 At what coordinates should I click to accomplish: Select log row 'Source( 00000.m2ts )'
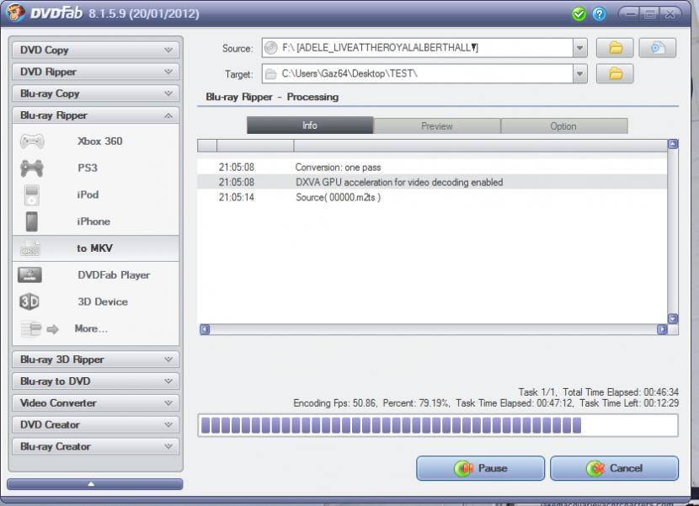[x=432, y=198]
